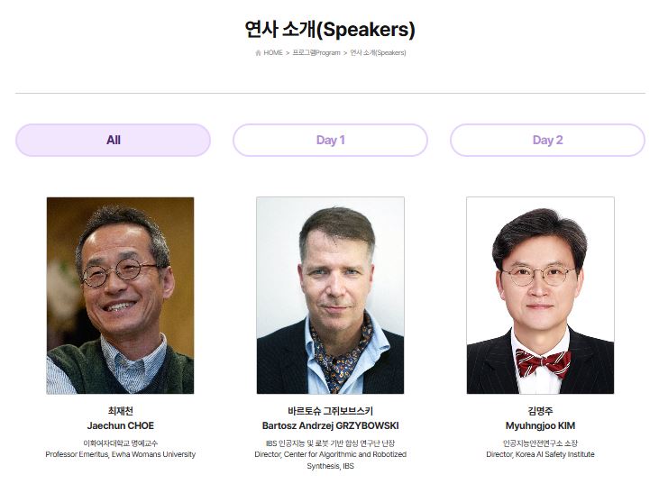668x484 pixels.
Task: Click the 연사 소개(Speakers) breadcrumb item
Action: point(378,53)
